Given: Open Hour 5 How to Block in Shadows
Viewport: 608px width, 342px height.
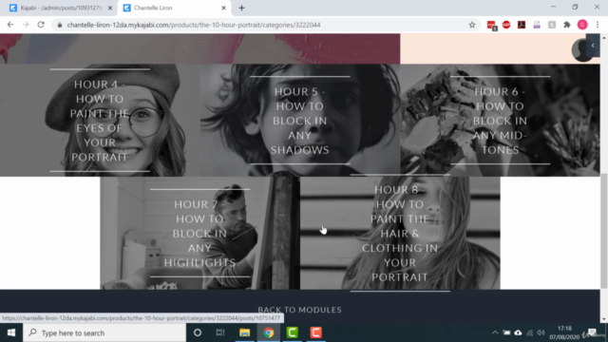Looking at the screenshot, I should tap(300, 121).
